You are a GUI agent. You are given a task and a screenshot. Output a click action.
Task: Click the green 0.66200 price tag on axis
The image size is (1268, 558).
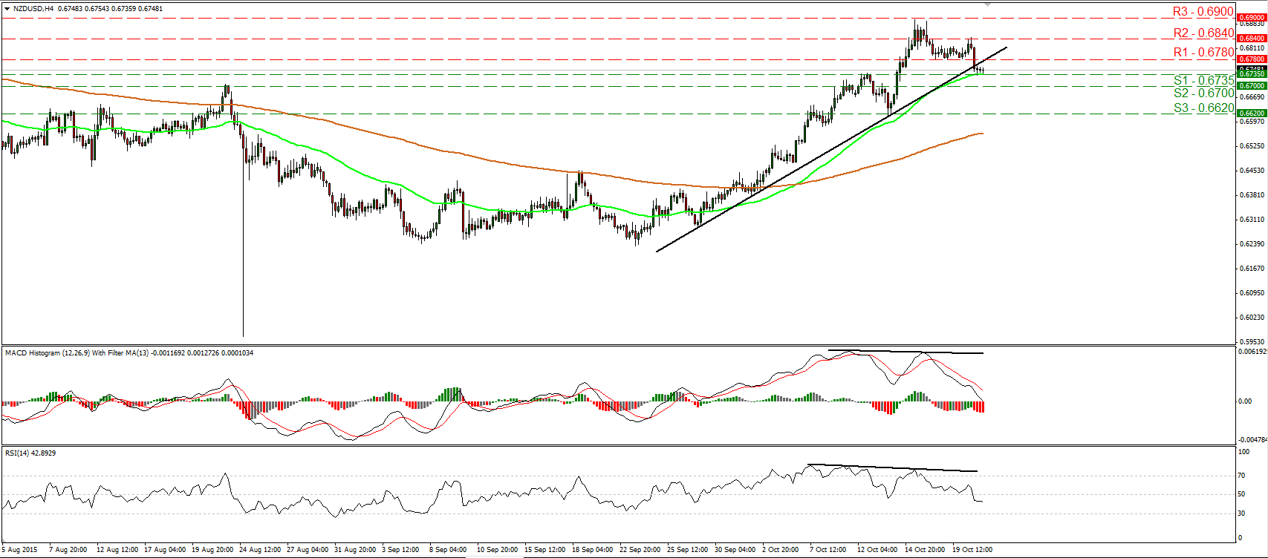click(1251, 114)
